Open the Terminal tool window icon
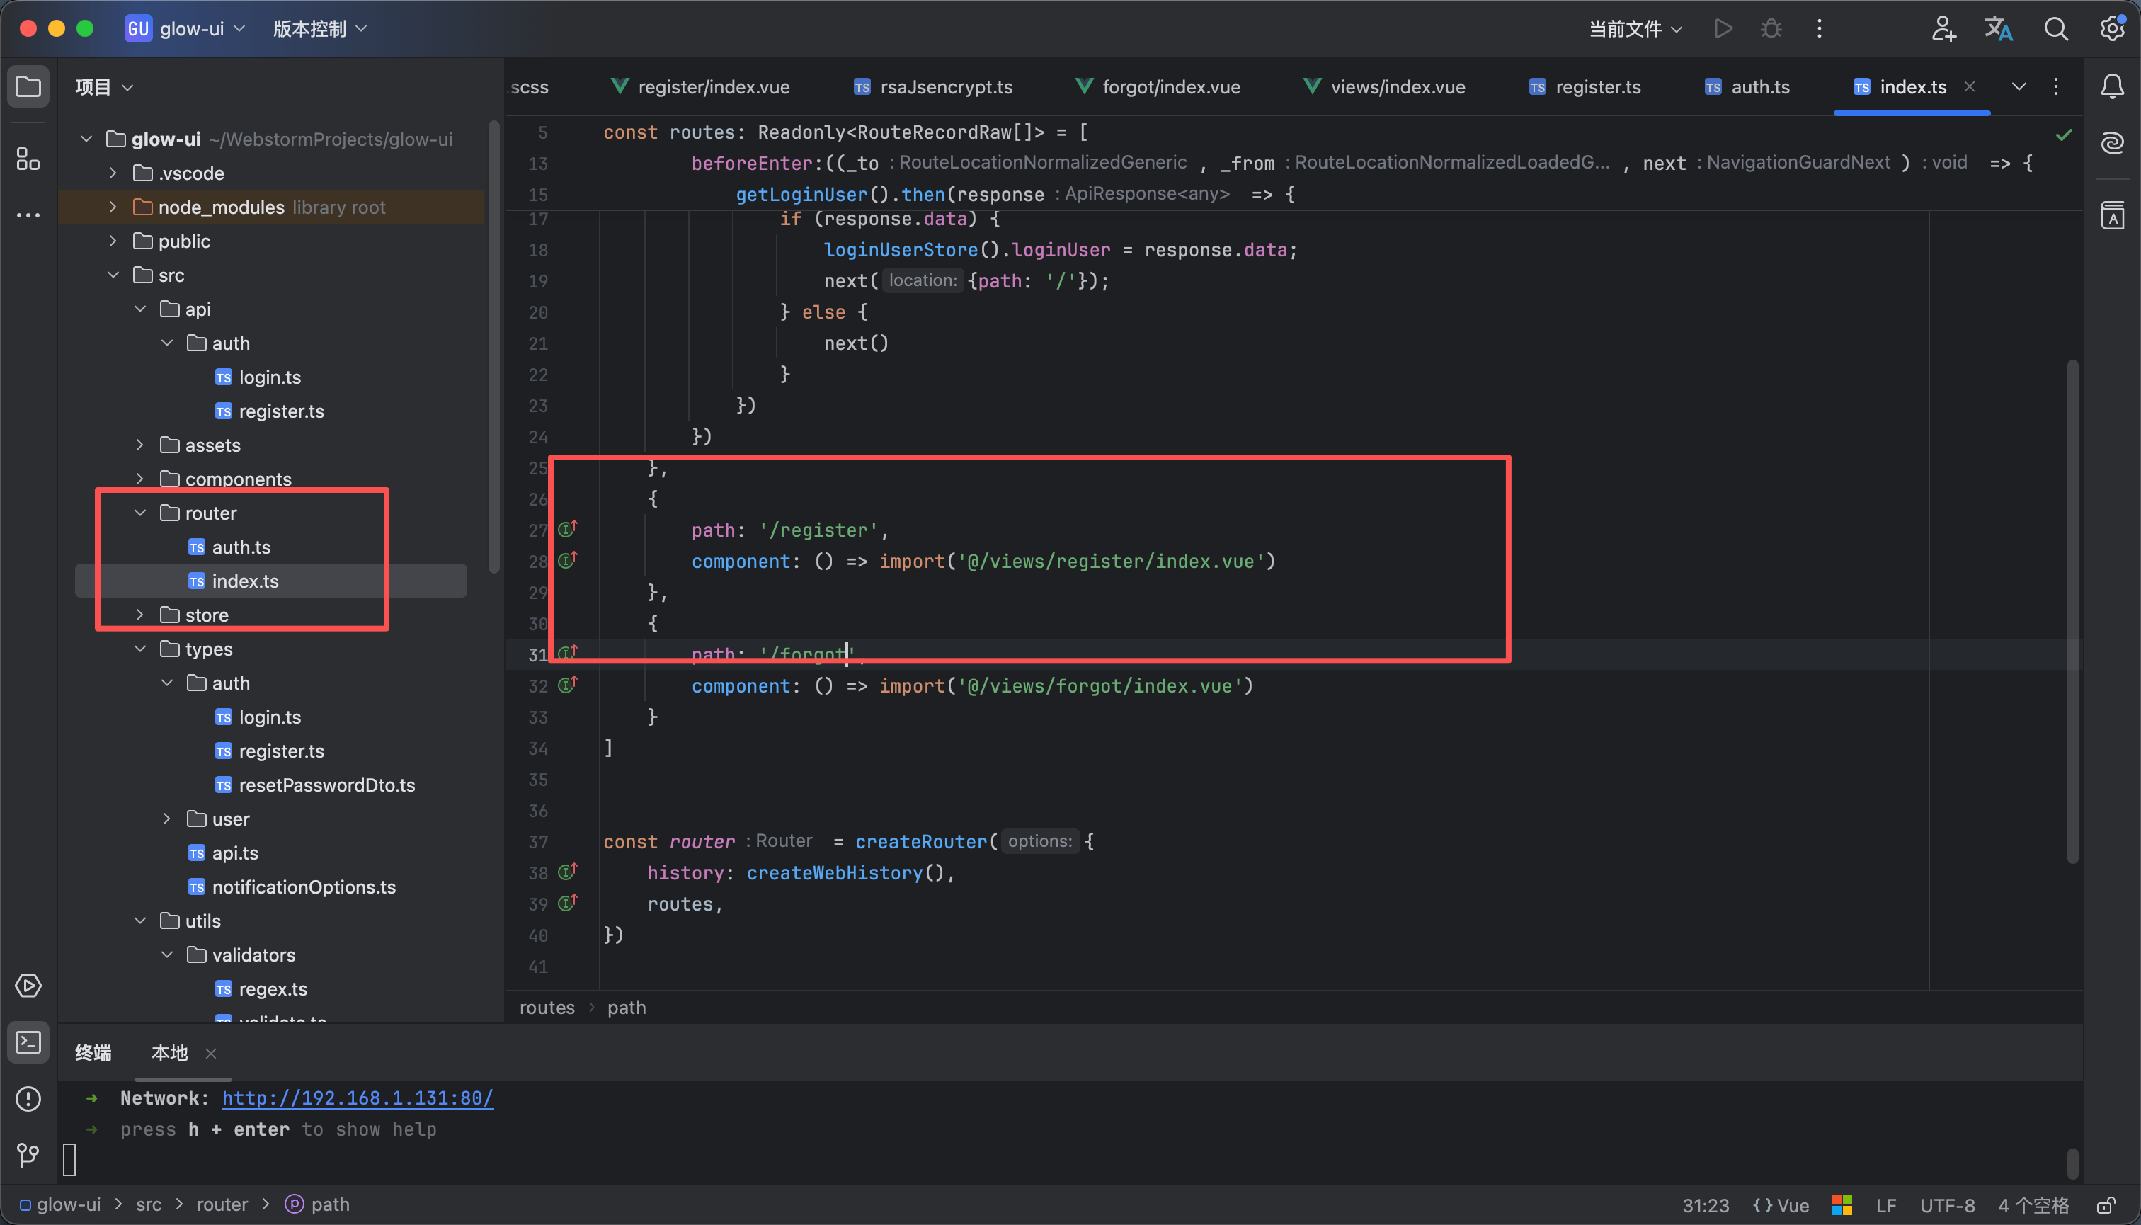2141x1225 pixels. pyautogui.click(x=28, y=1042)
